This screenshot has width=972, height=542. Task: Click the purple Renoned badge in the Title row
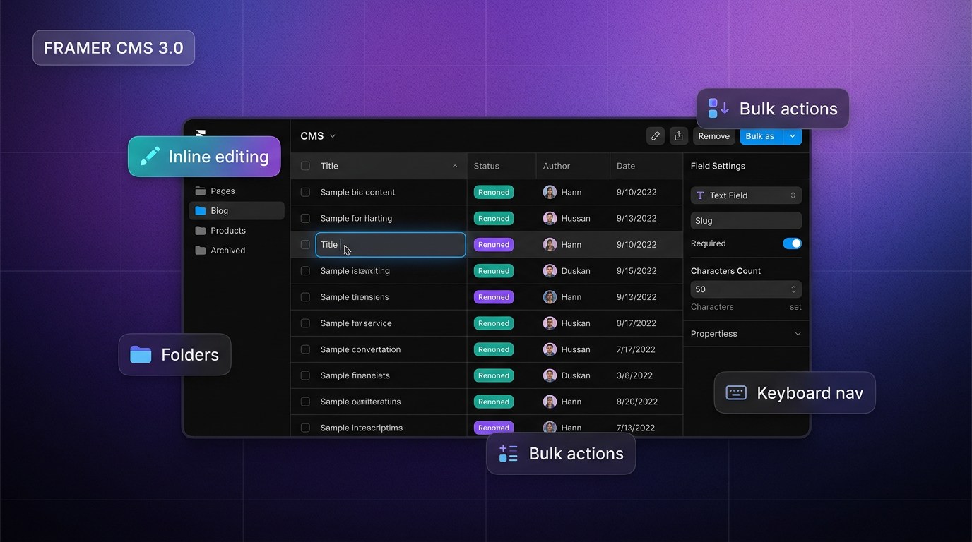pos(494,245)
